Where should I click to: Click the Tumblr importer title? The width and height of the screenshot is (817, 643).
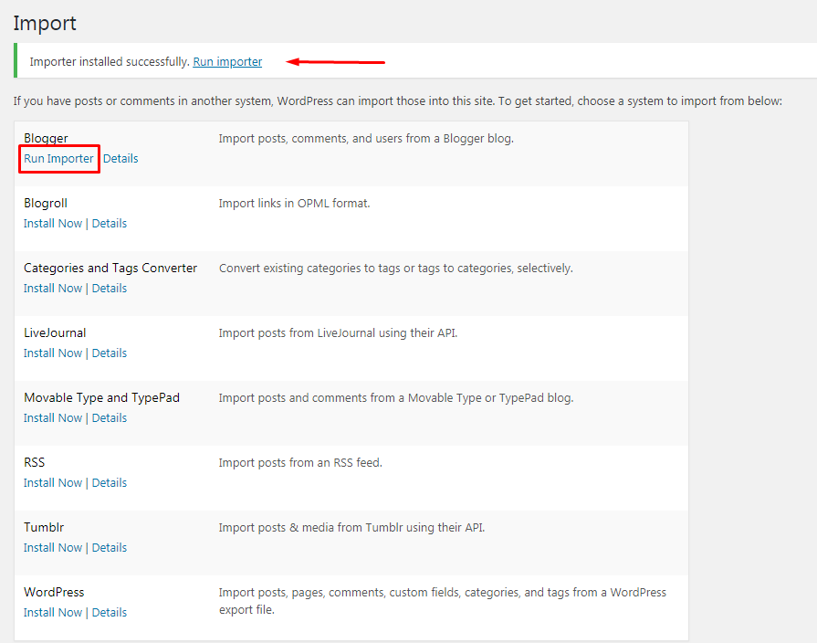pyautogui.click(x=44, y=527)
